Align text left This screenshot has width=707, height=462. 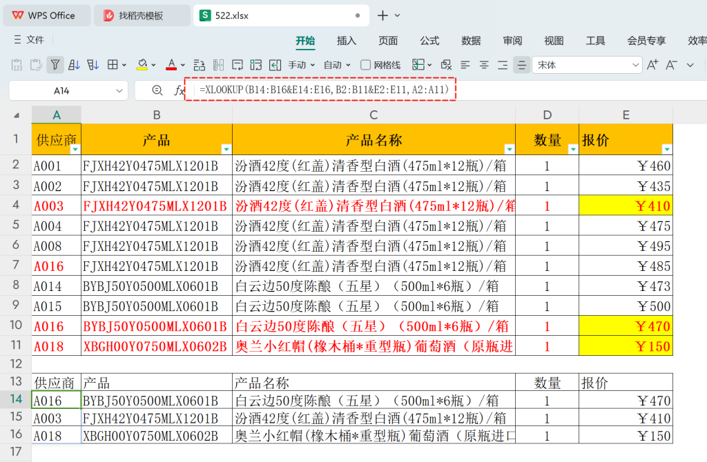click(x=465, y=66)
